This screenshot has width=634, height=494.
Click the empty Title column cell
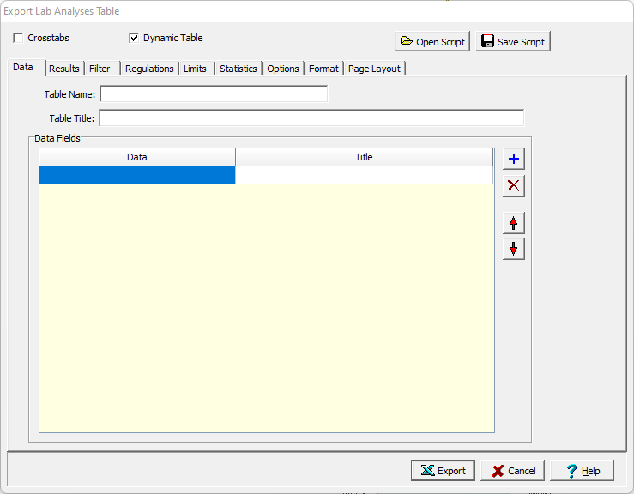tap(364, 175)
